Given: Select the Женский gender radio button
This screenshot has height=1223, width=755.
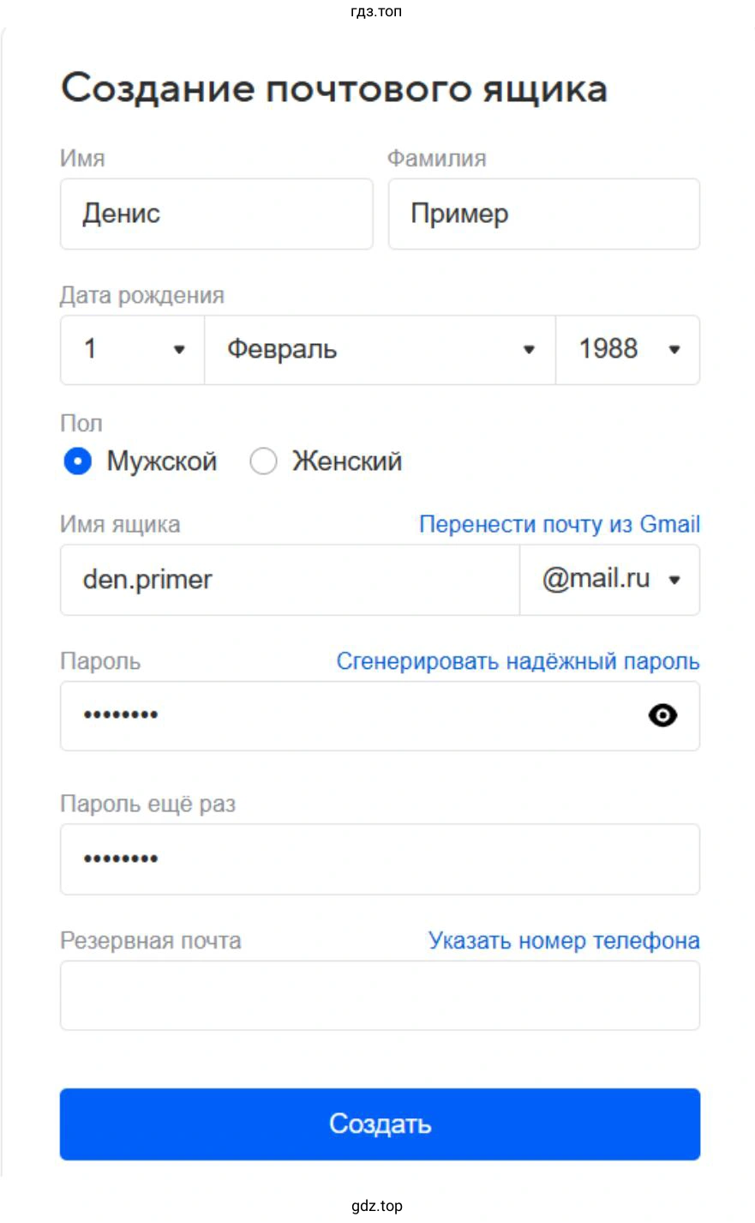Looking at the screenshot, I should pos(264,461).
